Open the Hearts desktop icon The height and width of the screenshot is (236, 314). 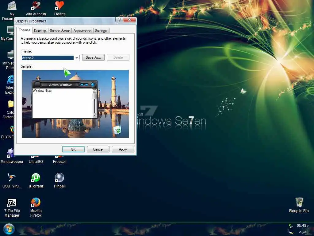[60, 8]
